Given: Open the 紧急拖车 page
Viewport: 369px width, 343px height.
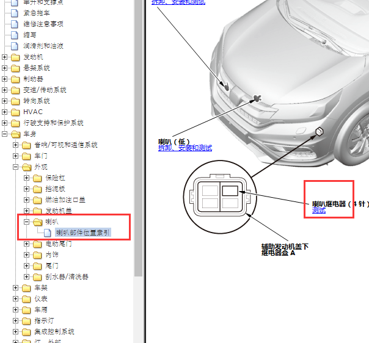Looking at the screenshot, I should (37, 13).
